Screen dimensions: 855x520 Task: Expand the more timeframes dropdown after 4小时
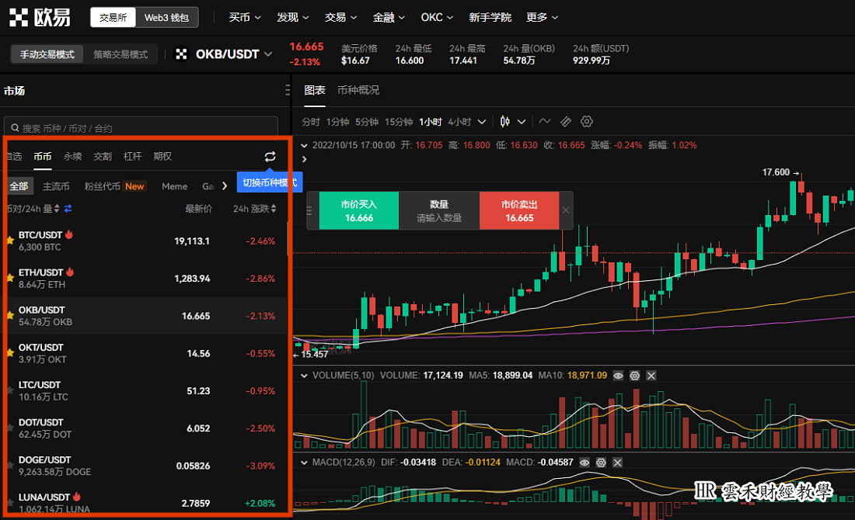click(481, 122)
